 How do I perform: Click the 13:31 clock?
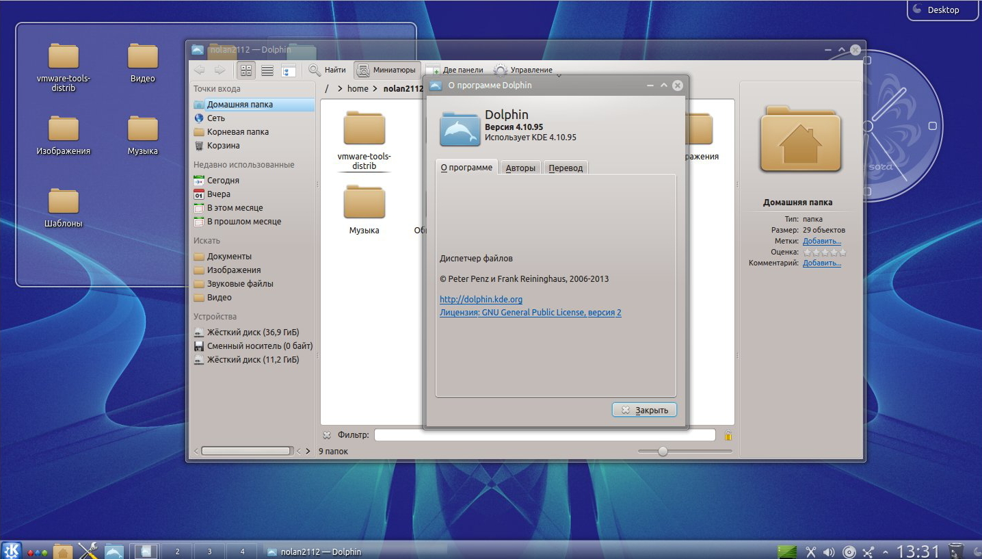(918, 551)
